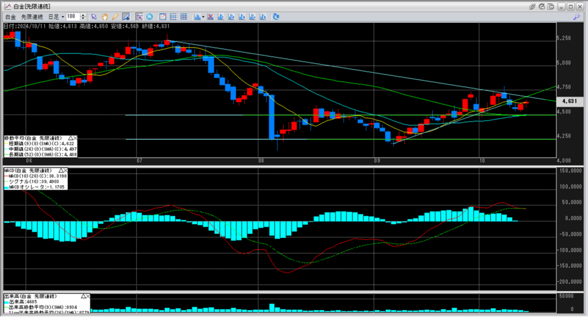Image resolution: width=588 pixels, height=317 pixels.
Task: Click the bar count field showing 100
Action: (73, 17)
